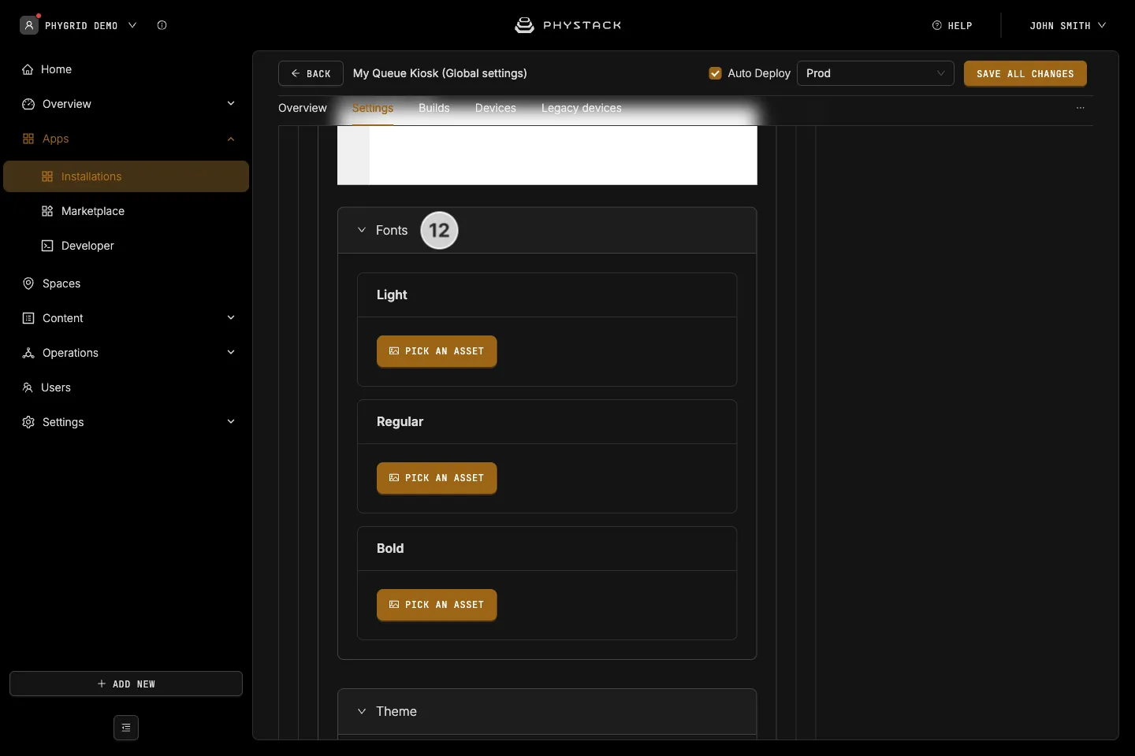1135x756 pixels.
Task: Expand the Overview sidebar submenu chevron
Action: tap(231, 104)
